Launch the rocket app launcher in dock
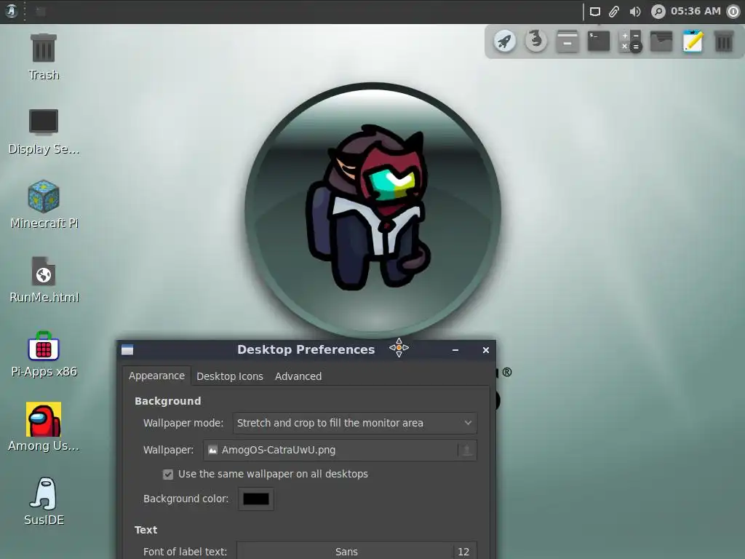The image size is (745, 559). pos(505,41)
